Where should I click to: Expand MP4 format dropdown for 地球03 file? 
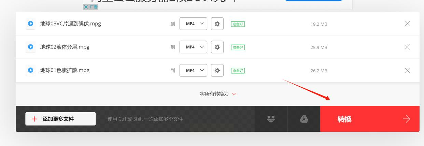pos(193,24)
